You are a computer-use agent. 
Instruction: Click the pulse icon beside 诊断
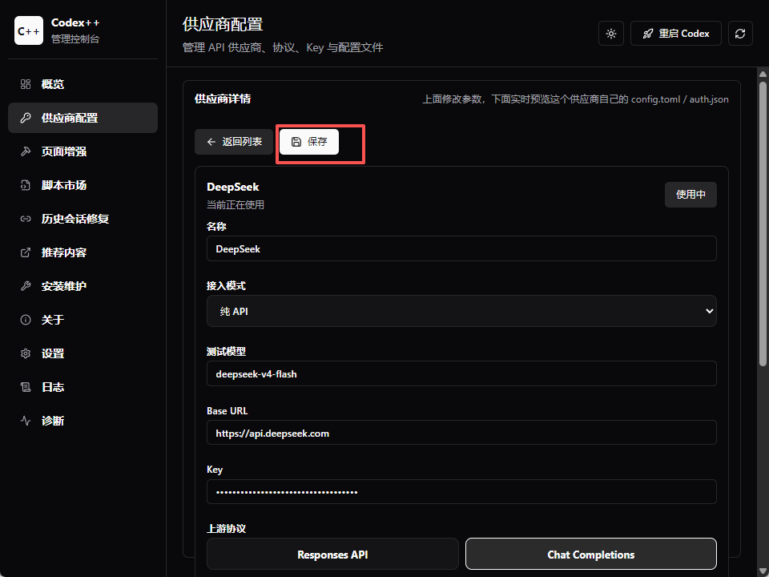[26, 421]
